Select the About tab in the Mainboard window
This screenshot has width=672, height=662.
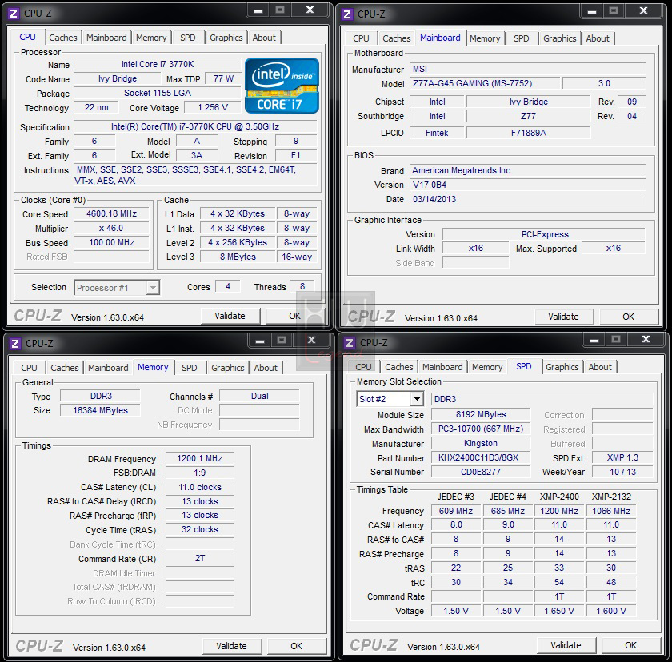coord(598,38)
